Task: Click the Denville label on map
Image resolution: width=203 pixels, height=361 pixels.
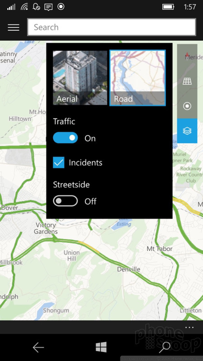Action: [x=129, y=269]
